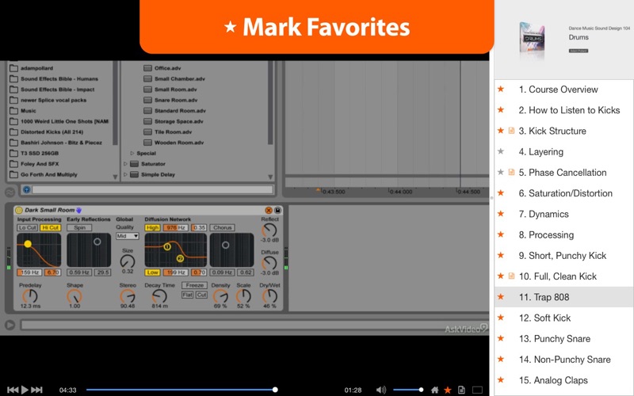The image size is (634, 396).
Task: Open notes document icon in player bar
Action: (x=461, y=390)
